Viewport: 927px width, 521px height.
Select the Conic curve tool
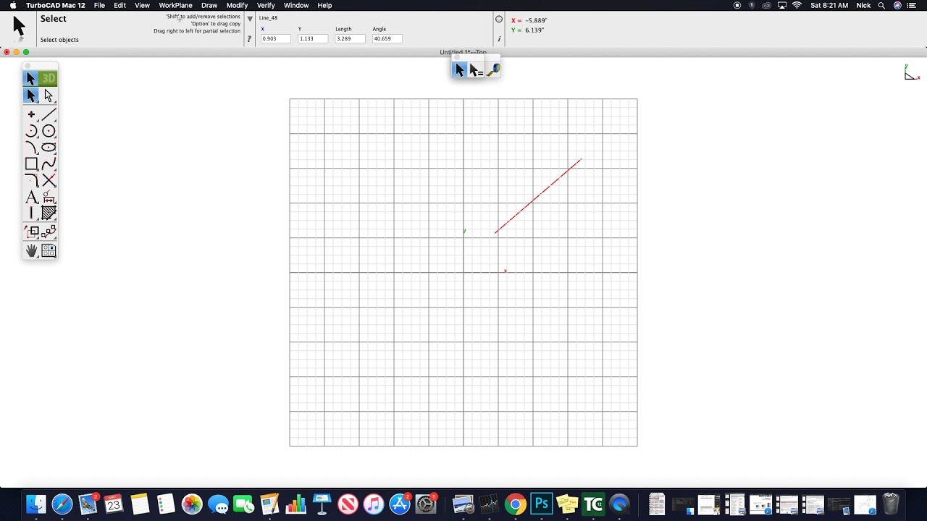coord(31,148)
